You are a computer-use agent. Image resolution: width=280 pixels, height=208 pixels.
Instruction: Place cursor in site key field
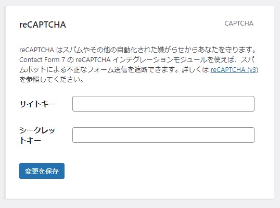tap(163, 104)
